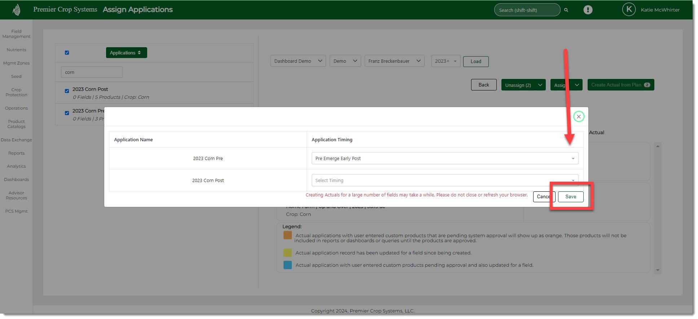Click the corn search filter field
698x319 pixels.
coord(92,72)
